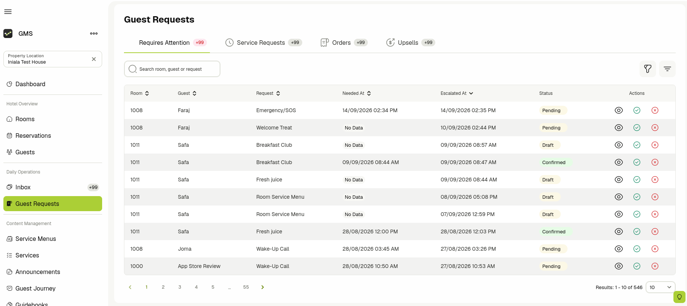Approve Fresh juice request from 28/08/2026
The height and width of the screenshot is (306, 687).
[637, 231]
